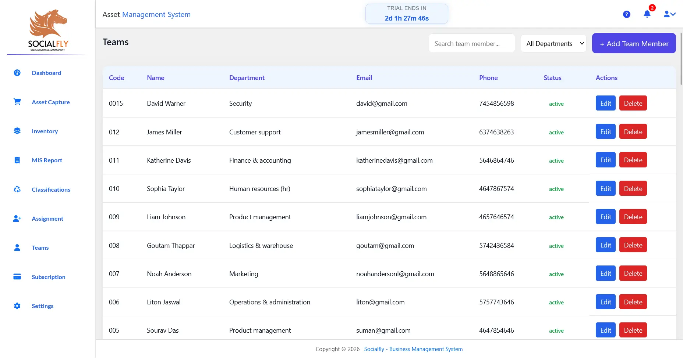Screen dimensions: 683x358
Task: Click the Add Team Member button
Action: [634, 43]
